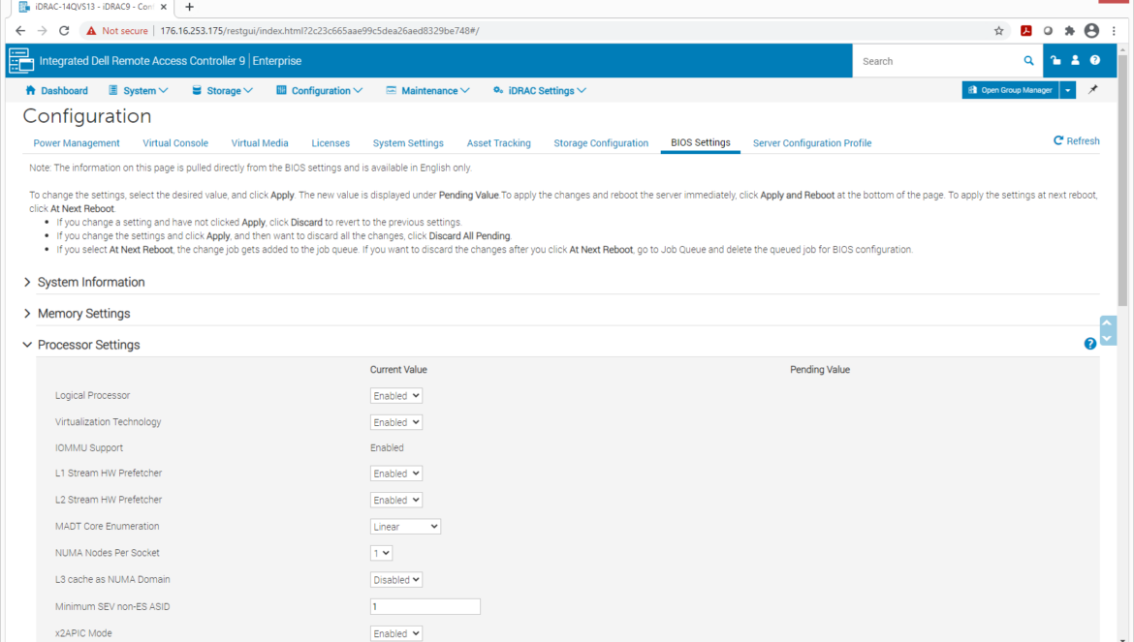Open the Virtualization Technology dropdown

[x=395, y=422]
